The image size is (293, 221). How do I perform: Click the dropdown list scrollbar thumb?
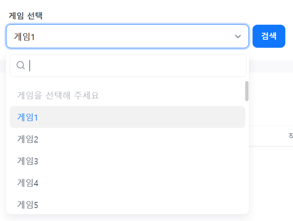pyautogui.click(x=247, y=91)
